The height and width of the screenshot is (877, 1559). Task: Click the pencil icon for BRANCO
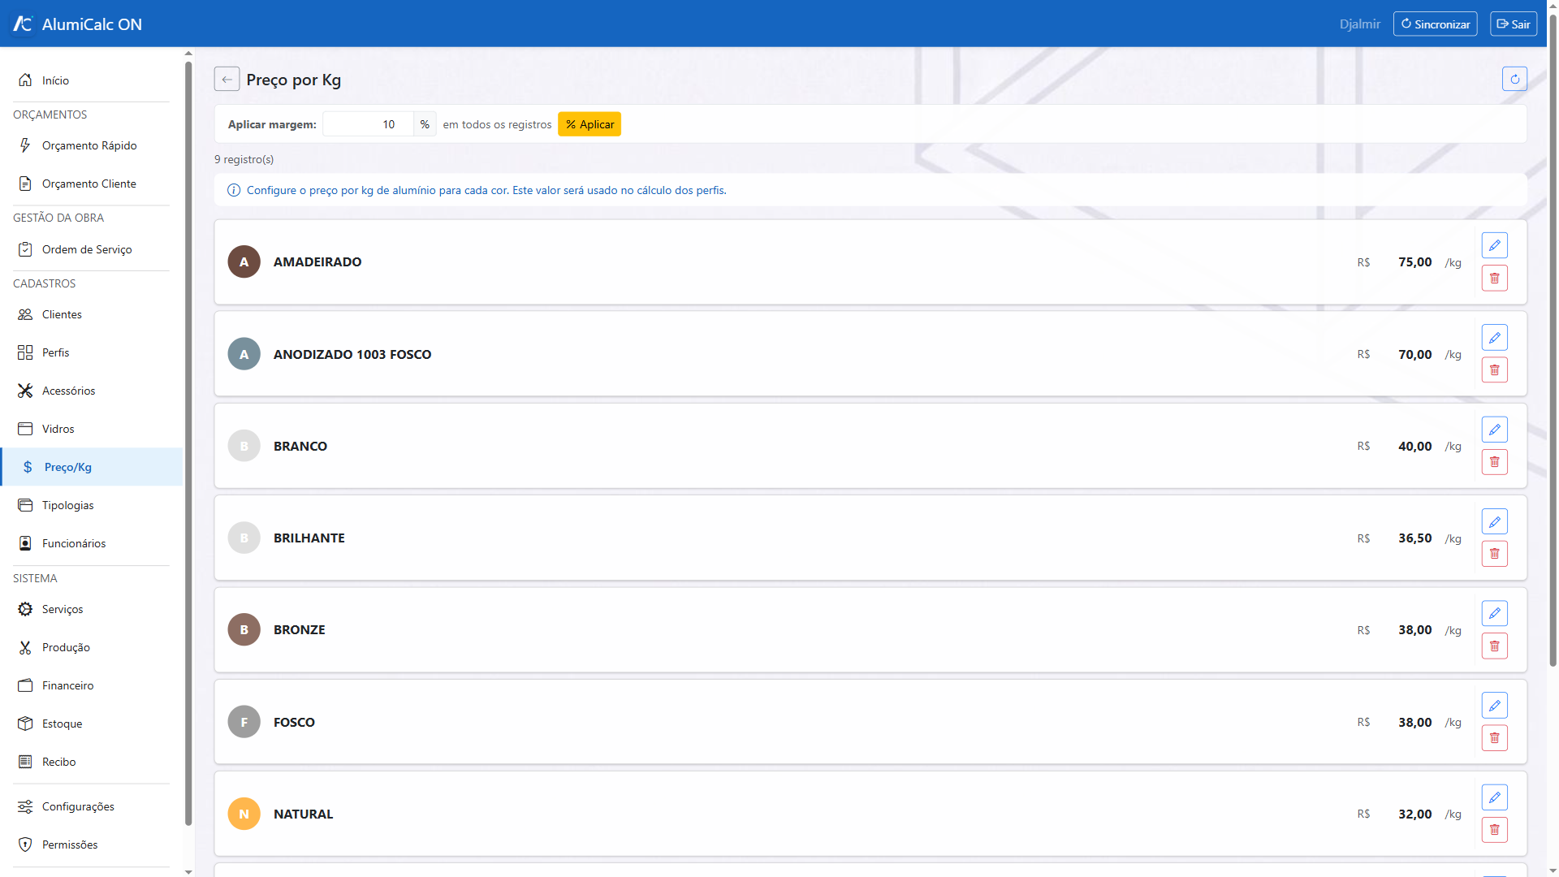(1494, 430)
